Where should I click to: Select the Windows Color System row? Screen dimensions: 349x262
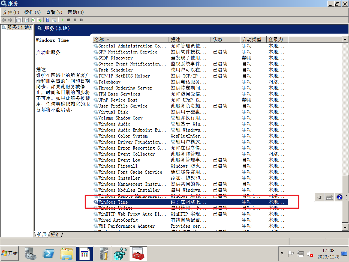[x=190, y=136]
